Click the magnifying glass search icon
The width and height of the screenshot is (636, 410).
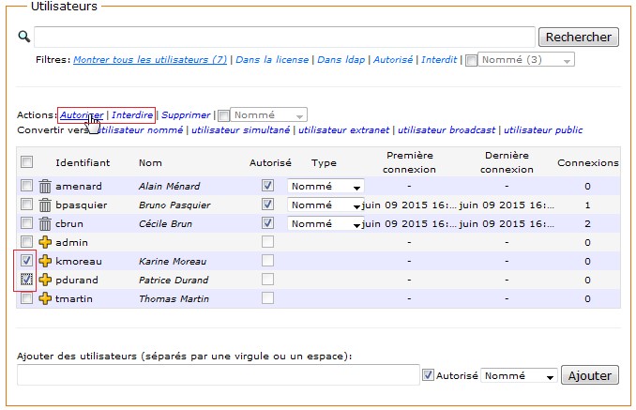[x=24, y=37]
